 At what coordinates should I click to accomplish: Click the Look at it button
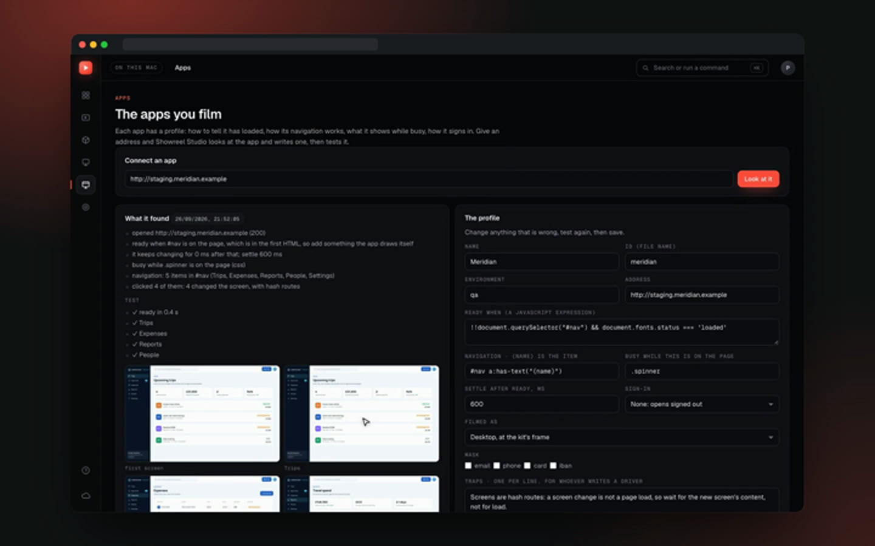[x=758, y=179]
